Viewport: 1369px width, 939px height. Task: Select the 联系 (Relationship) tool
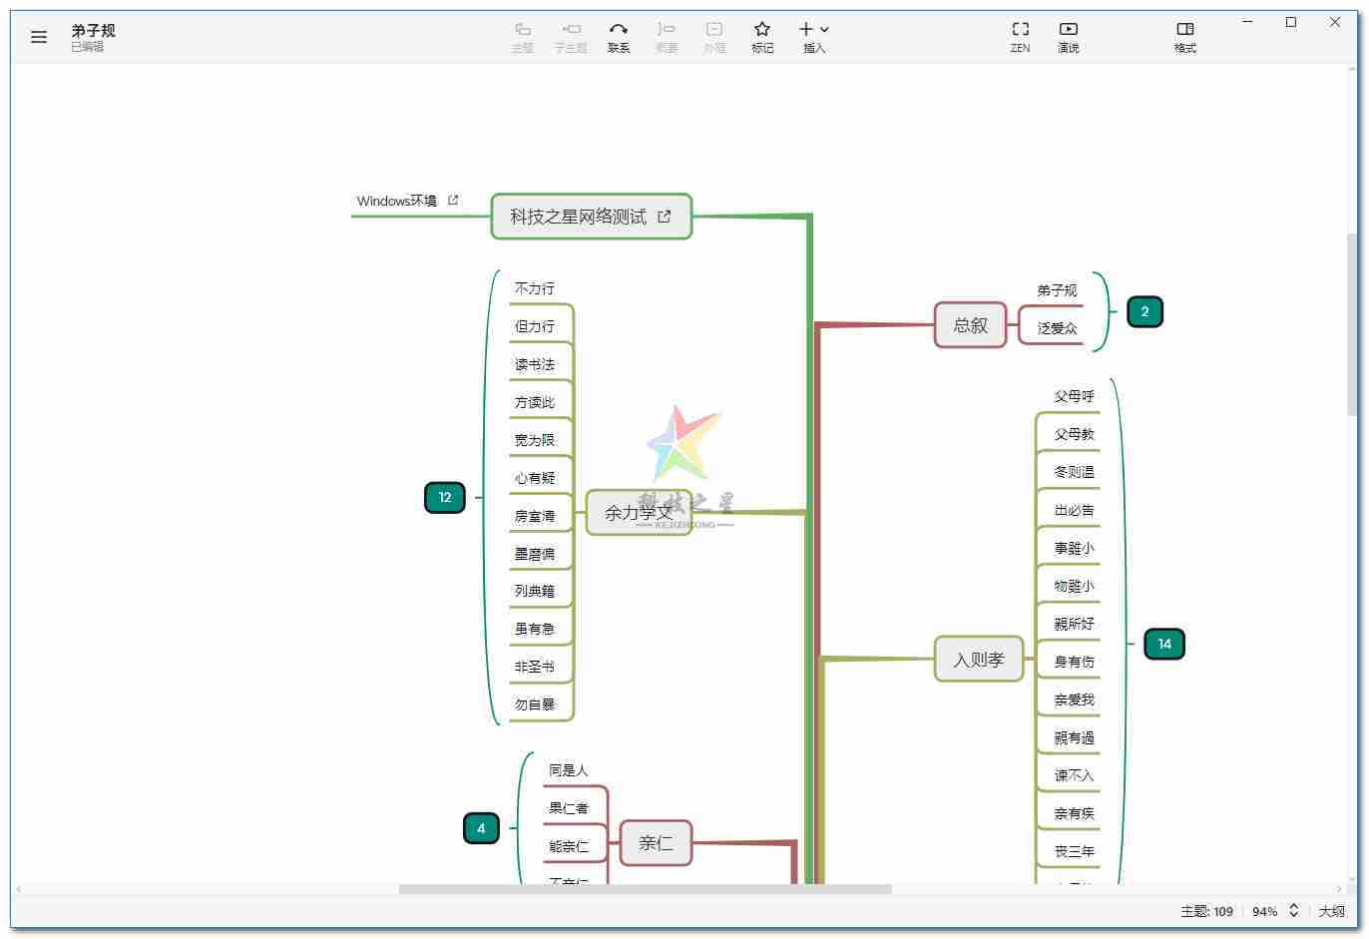pos(619,36)
